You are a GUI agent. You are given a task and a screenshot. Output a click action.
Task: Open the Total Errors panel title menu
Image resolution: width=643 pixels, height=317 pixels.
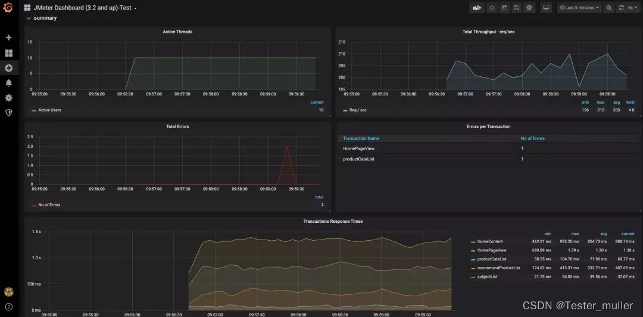click(x=177, y=126)
